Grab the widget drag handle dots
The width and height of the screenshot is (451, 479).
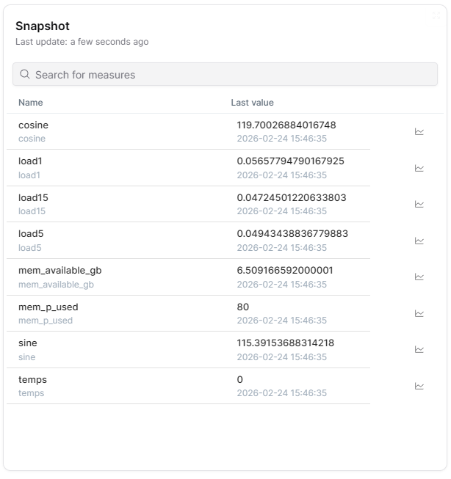pyautogui.click(x=436, y=15)
